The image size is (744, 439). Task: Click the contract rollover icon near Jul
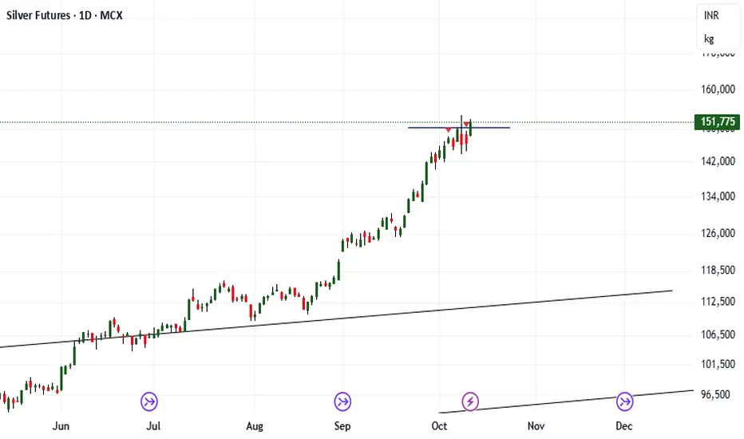pyautogui.click(x=149, y=401)
